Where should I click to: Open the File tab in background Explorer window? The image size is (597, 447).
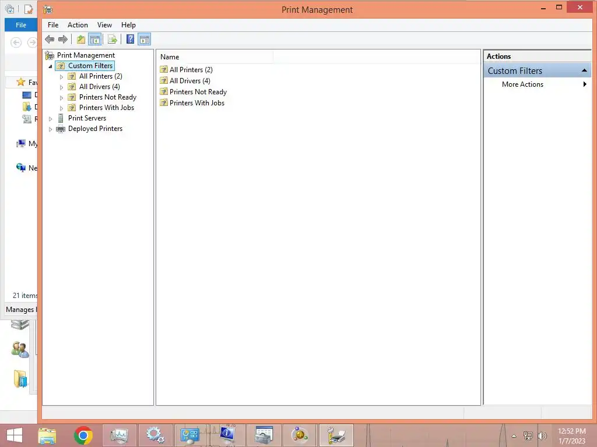click(21, 25)
